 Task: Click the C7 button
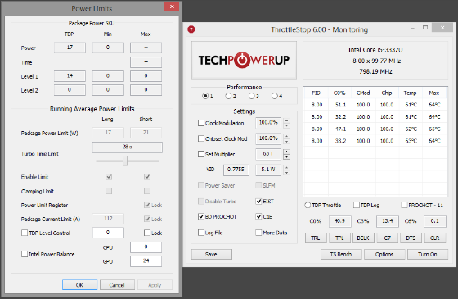pos(387,238)
